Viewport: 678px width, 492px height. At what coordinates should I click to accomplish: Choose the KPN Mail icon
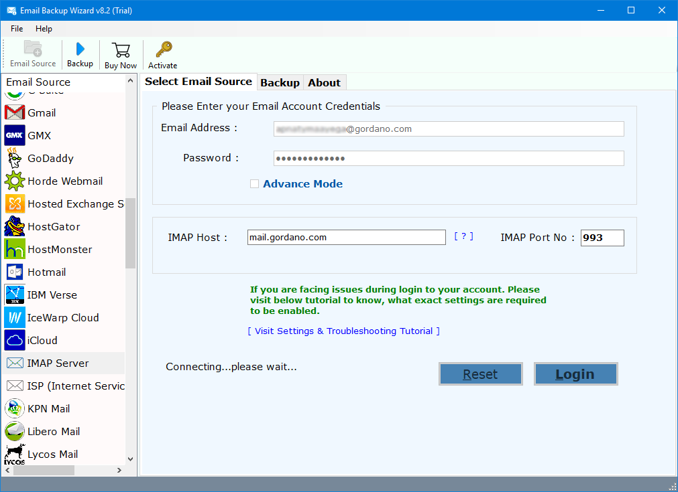(15, 408)
